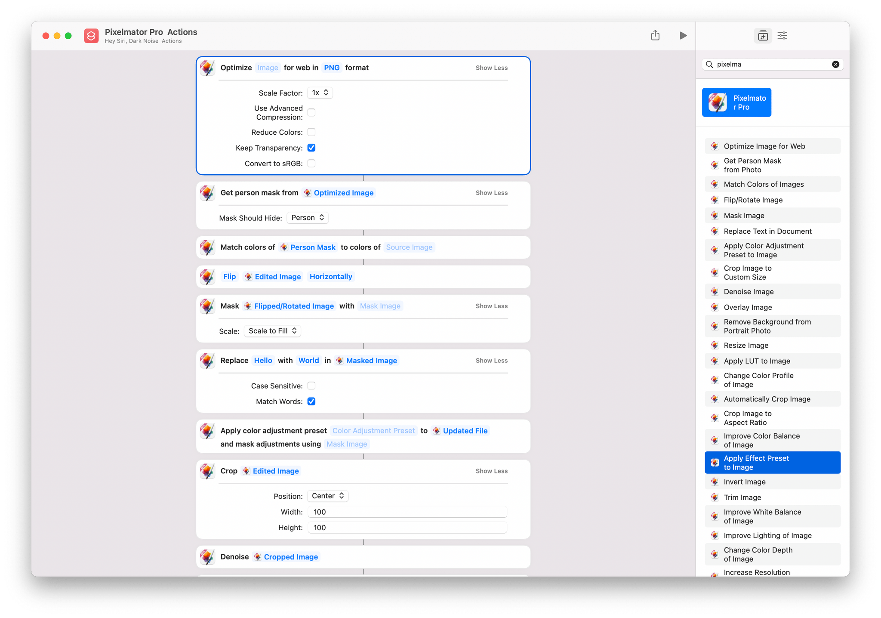Screen dimensions: 881x618
Task: Click the Pixelmator icon of Optimize action
Action: coord(207,68)
